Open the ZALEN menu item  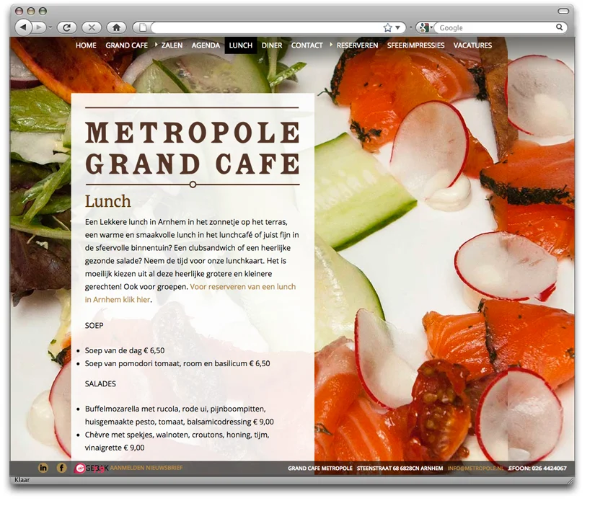pos(172,45)
